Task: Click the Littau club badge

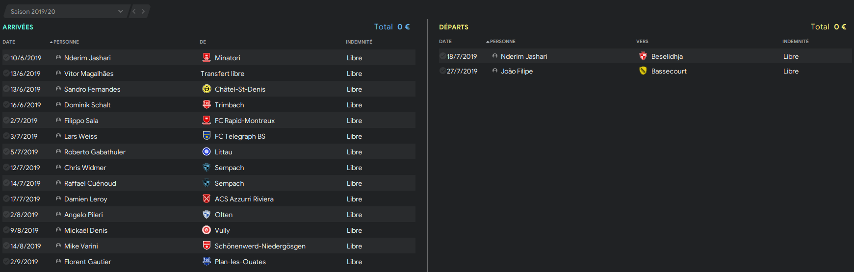Action: [x=207, y=152]
